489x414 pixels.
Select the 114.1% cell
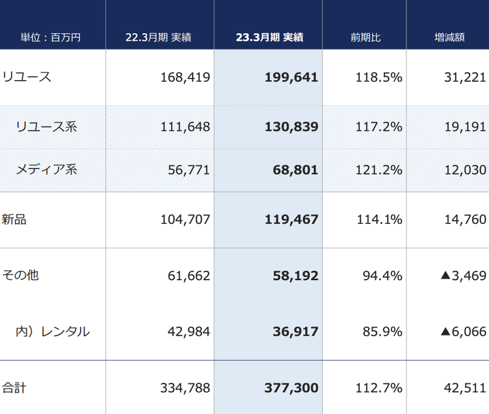coord(380,220)
